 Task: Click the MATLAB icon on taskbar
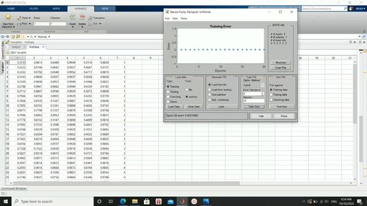coord(182,201)
